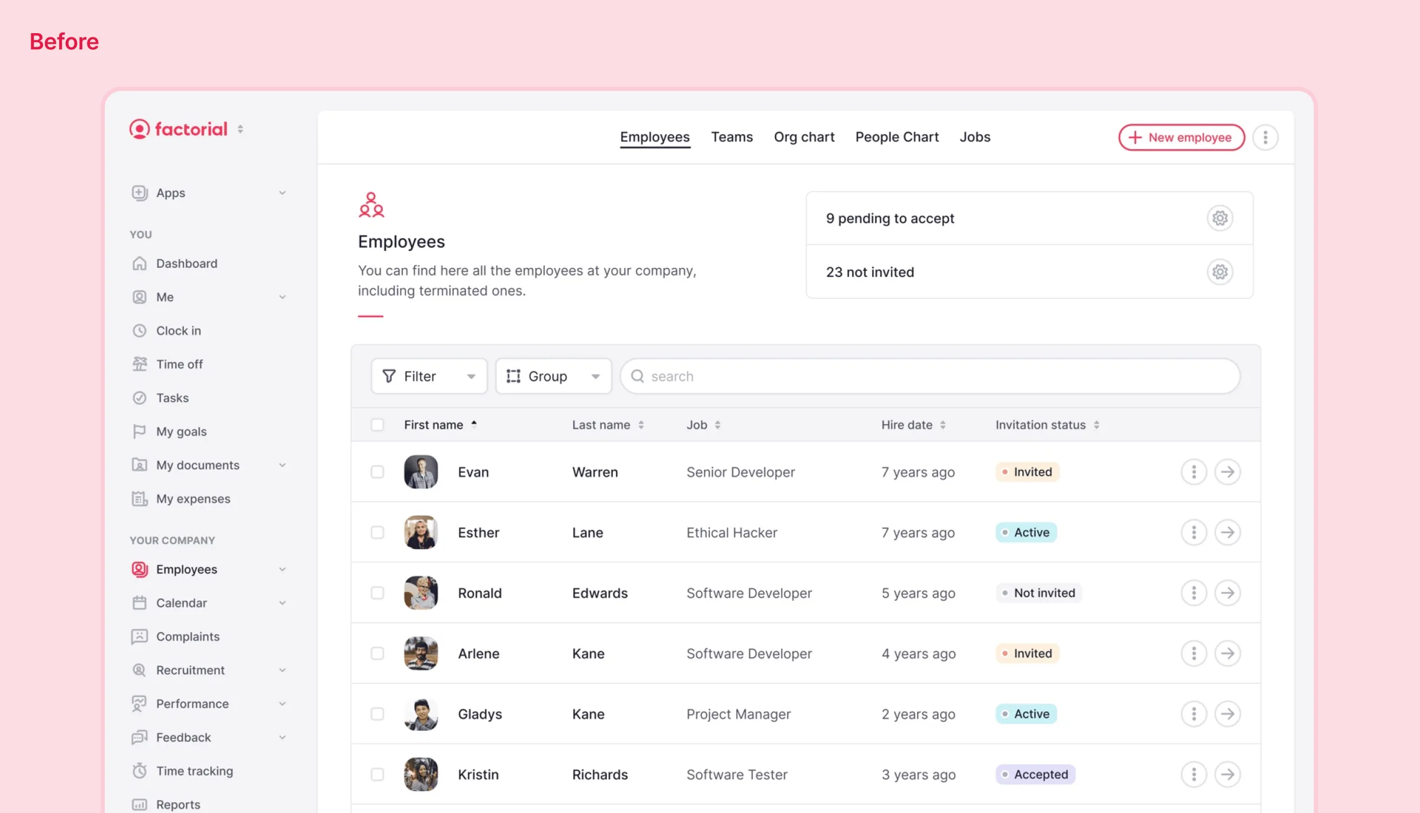The width and height of the screenshot is (1420, 813).
Task: Sort by Invitation status column
Action: point(1047,425)
